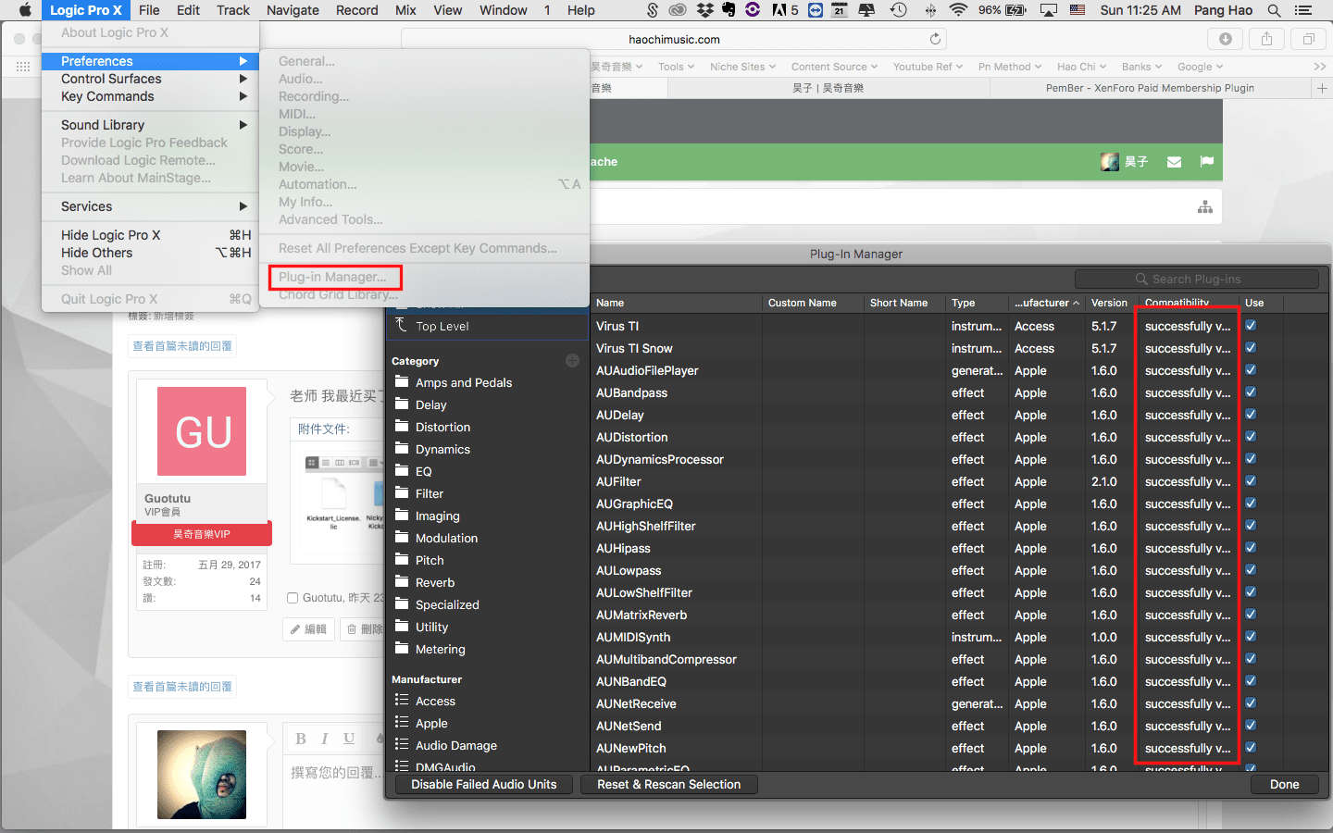
Task: Open the Content Source bookmarks dropdown
Action: coord(834,67)
